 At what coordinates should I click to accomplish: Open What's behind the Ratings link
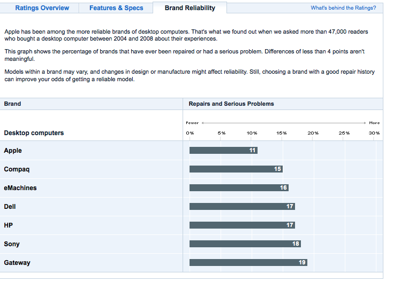(x=343, y=8)
